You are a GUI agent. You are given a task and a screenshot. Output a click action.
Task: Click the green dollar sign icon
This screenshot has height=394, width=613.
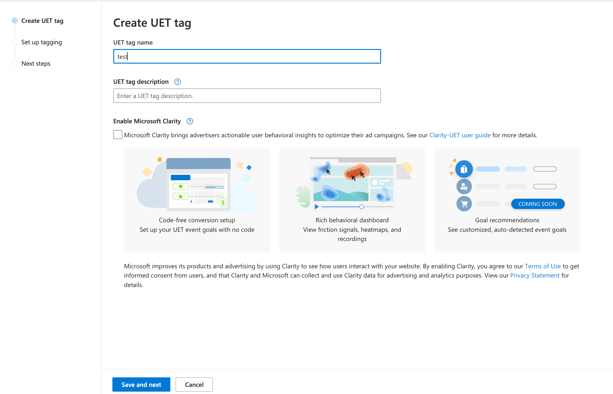pyautogui.click(x=223, y=203)
